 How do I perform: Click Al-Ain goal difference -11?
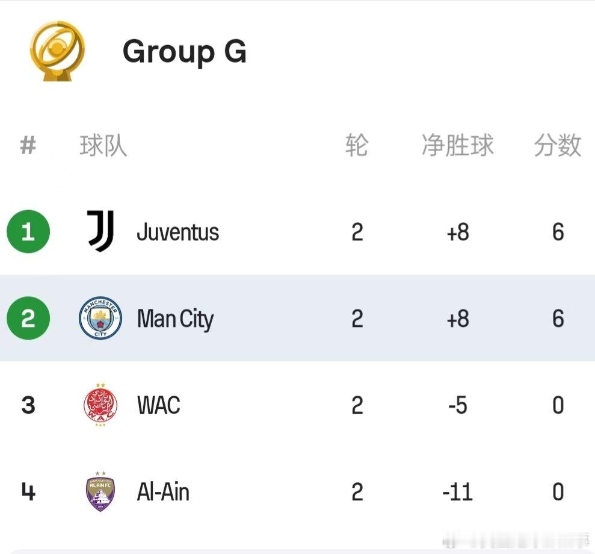[458, 492]
